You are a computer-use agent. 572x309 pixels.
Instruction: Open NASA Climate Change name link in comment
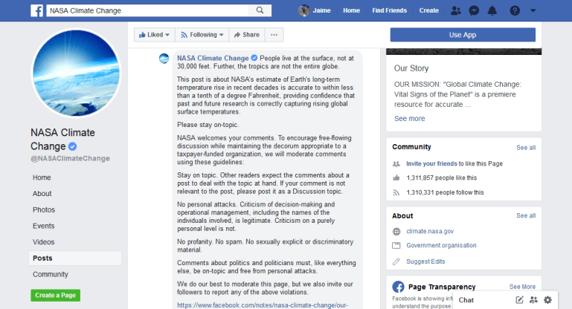[213, 58]
